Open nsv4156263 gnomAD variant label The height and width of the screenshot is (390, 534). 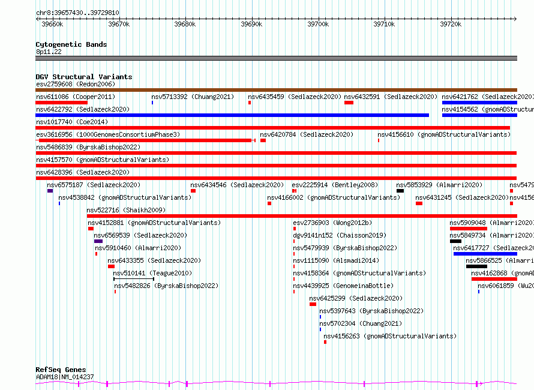(390, 336)
